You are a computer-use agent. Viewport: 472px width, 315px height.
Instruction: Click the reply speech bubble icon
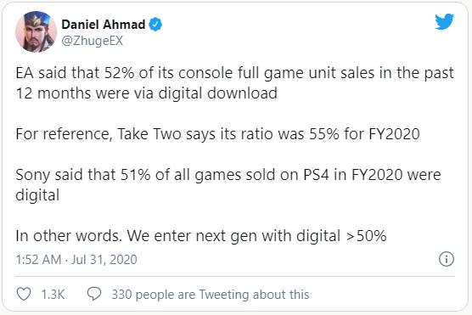click(94, 294)
